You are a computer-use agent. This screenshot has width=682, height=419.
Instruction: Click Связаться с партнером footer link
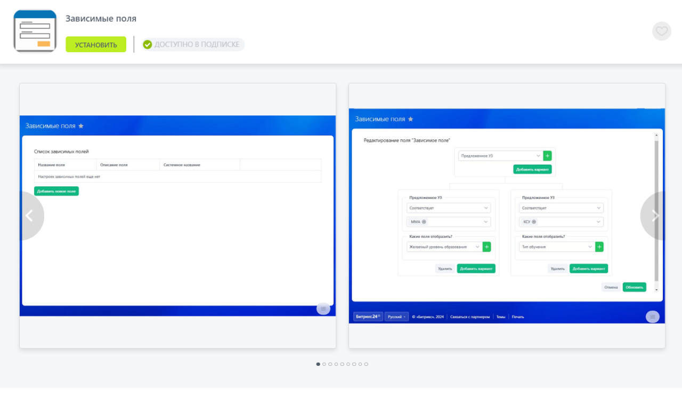(470, 317)
